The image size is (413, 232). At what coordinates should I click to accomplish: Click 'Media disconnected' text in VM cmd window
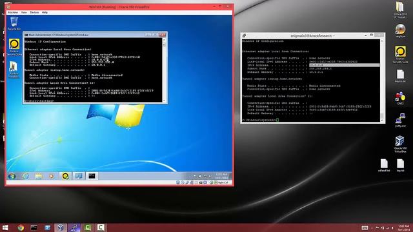pyautogui.click(x=106, y=75)
